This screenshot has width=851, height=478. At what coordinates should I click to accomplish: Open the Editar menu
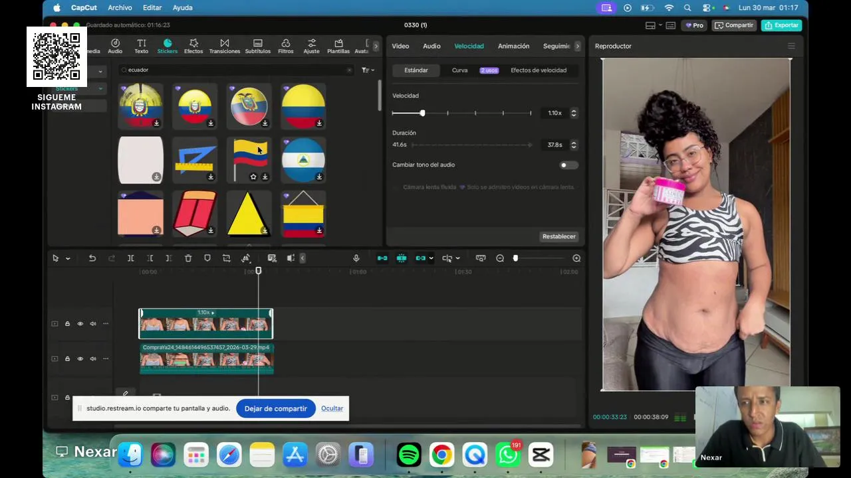point(152,7)
